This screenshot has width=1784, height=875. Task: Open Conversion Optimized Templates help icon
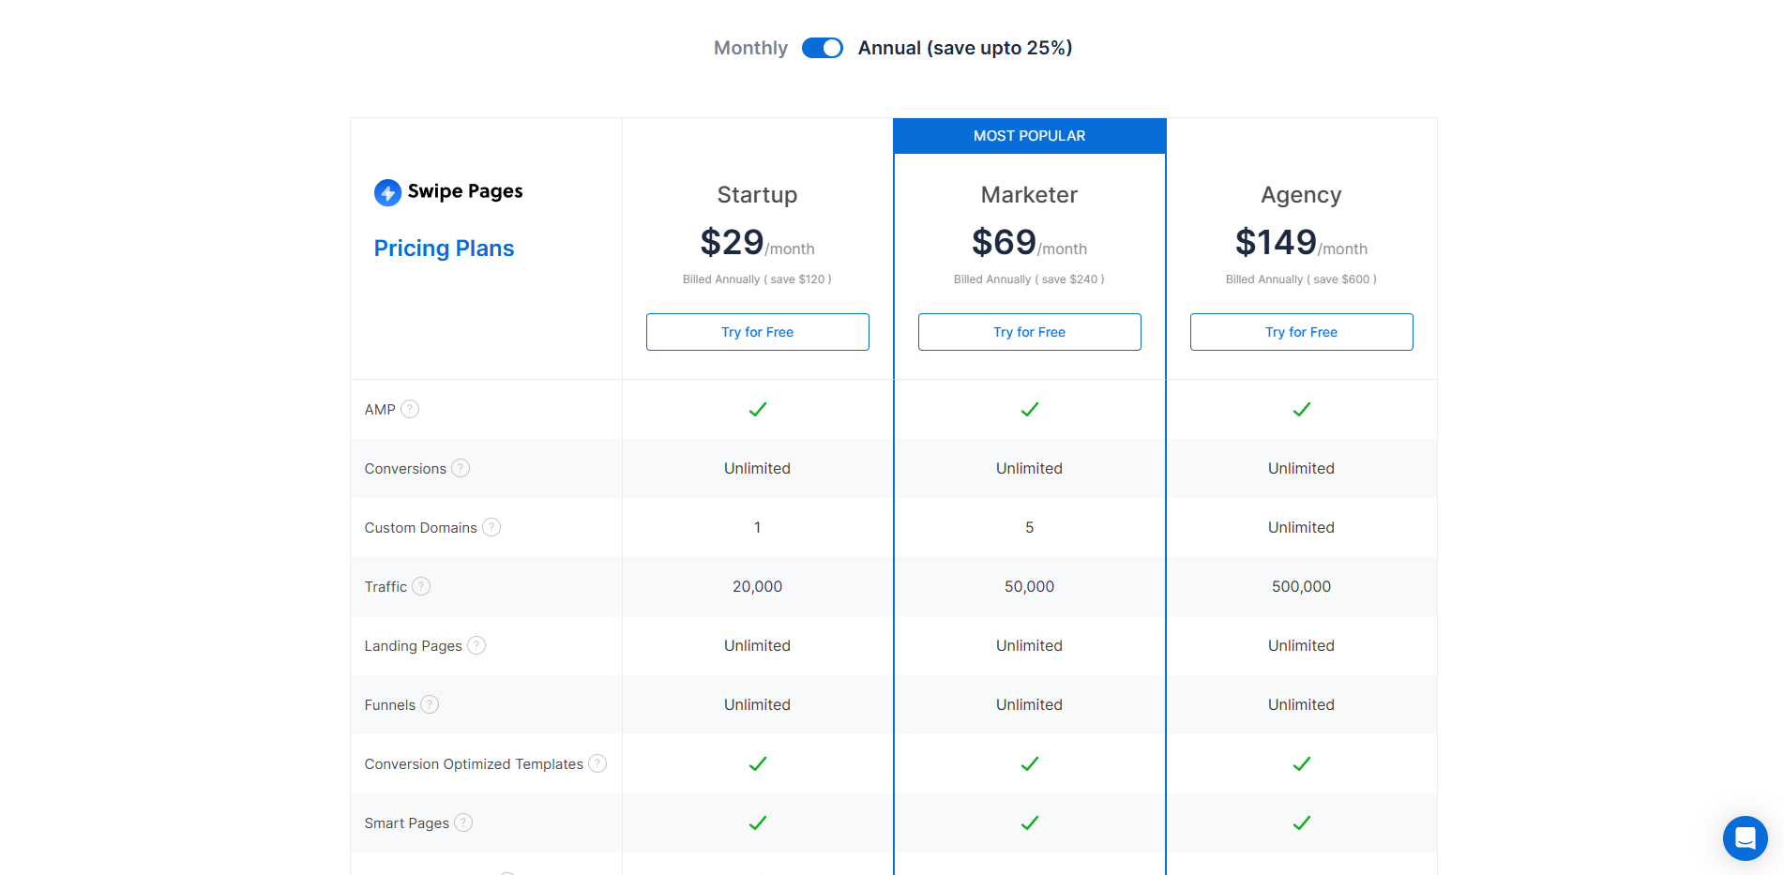[x=597, y=763]
